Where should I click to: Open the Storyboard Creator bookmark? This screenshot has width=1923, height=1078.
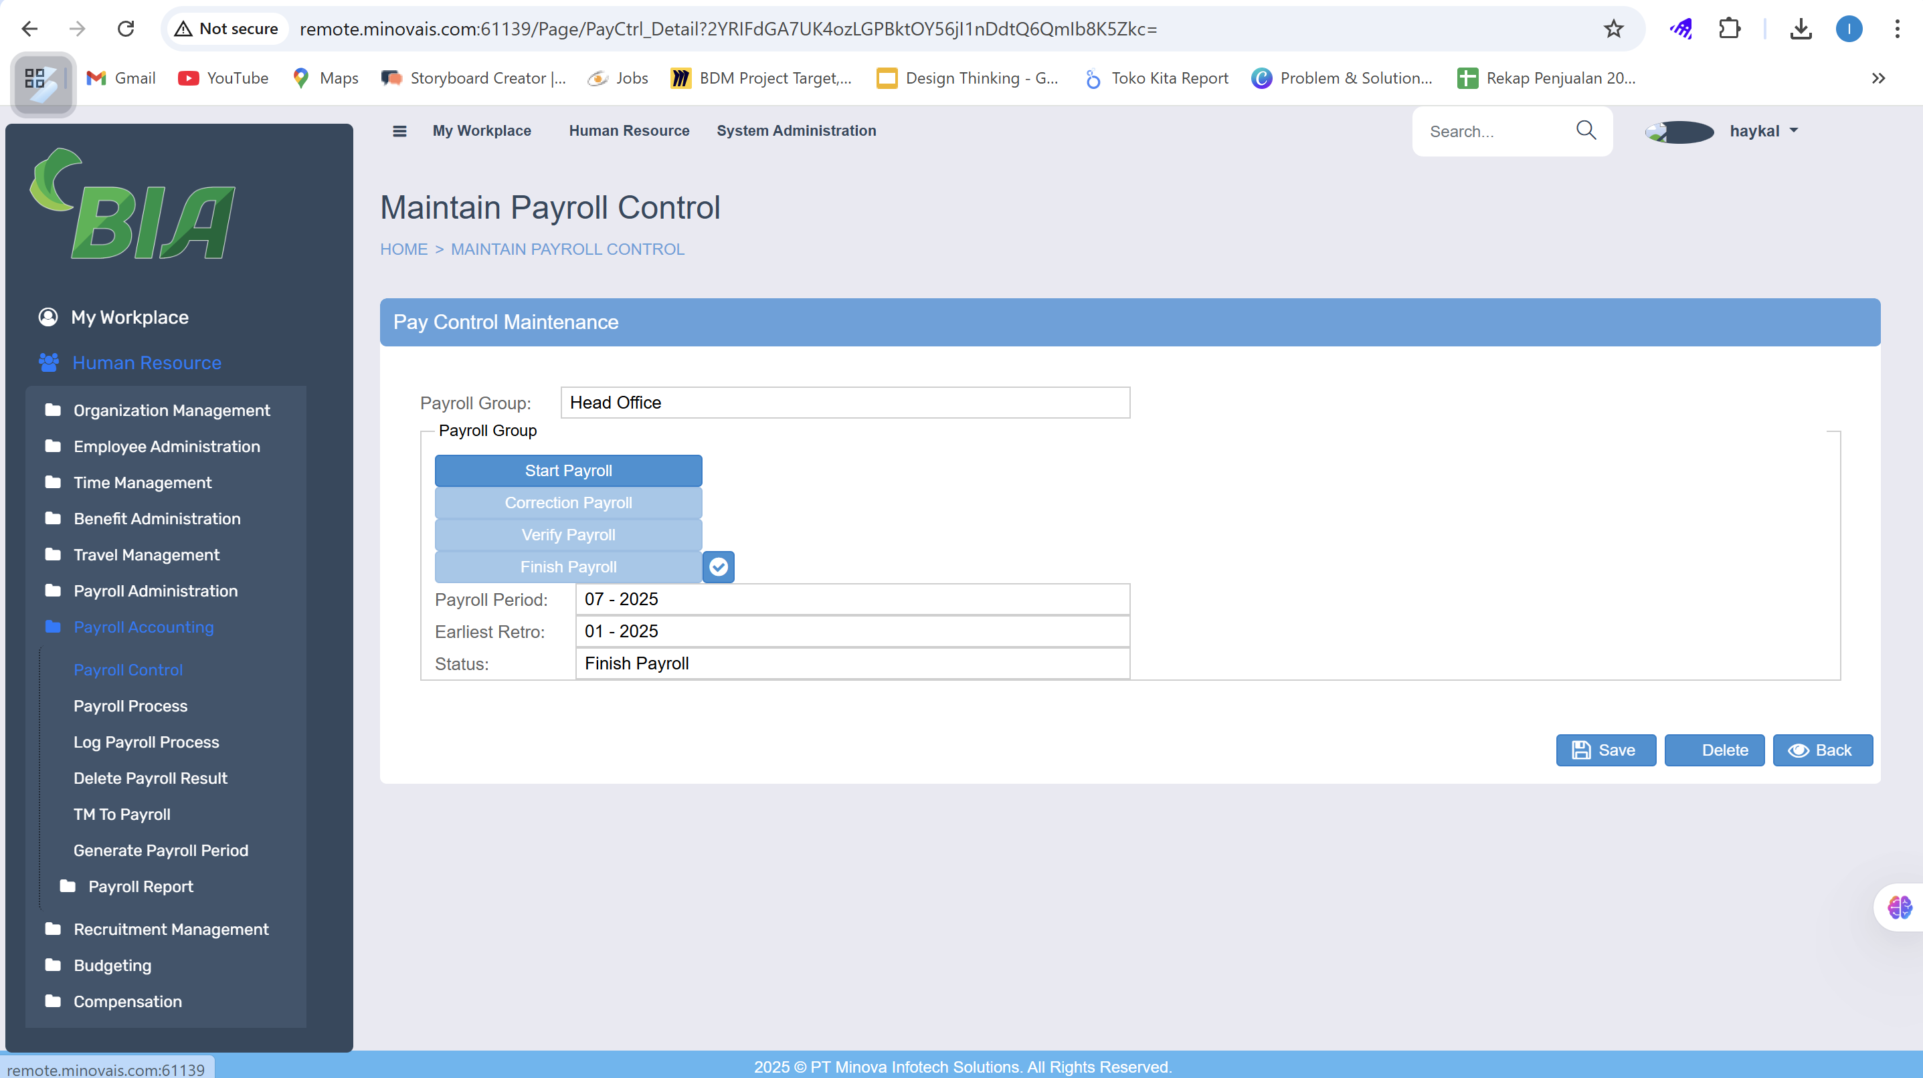click(x=473, y=78)
